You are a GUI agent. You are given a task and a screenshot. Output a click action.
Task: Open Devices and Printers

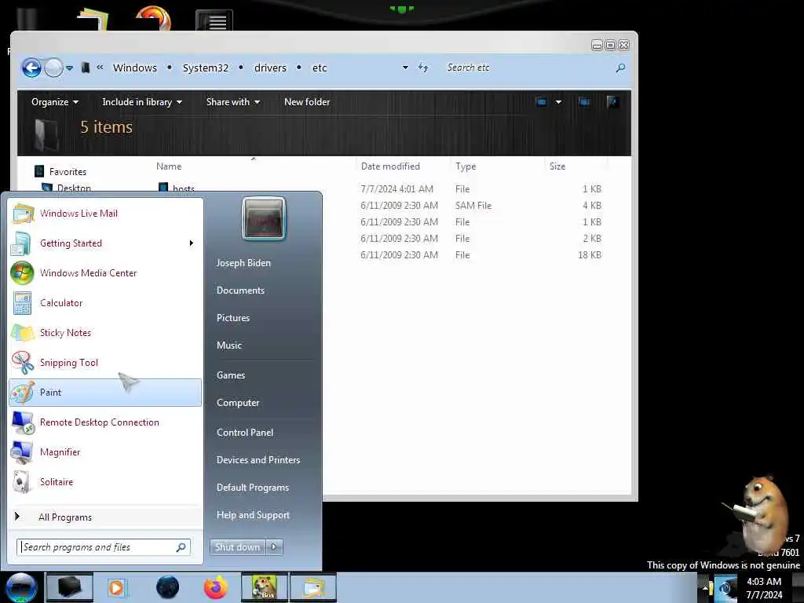[258, 460]
